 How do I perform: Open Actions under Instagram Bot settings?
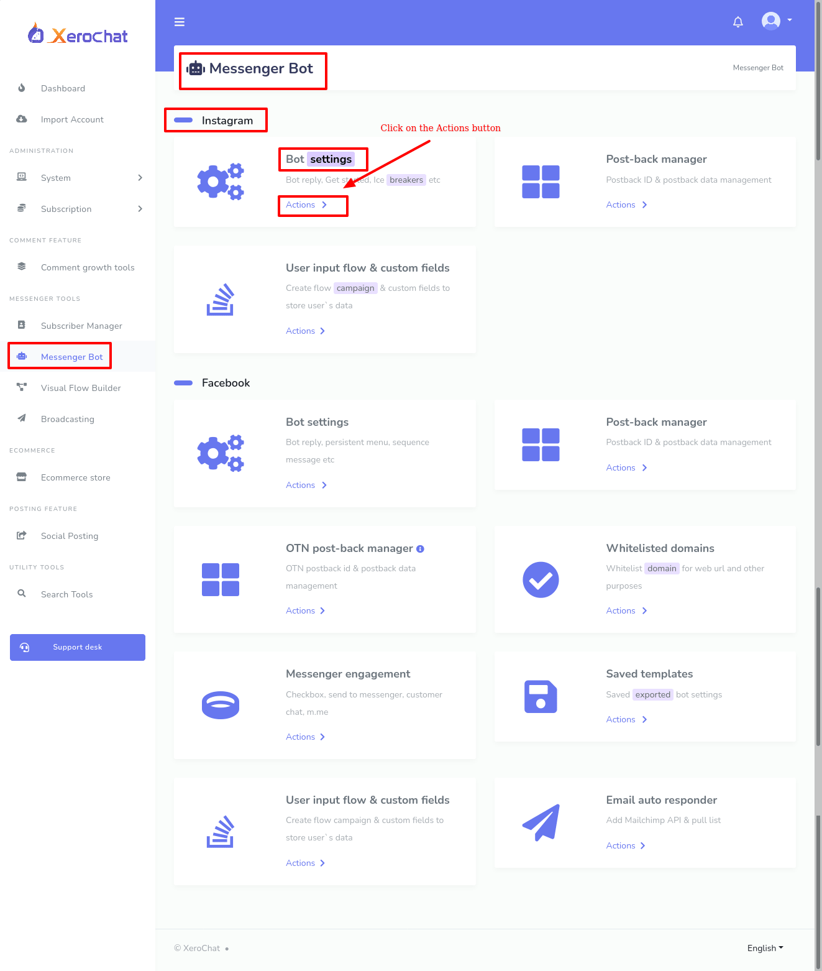pyautogui.click(x=306, y=205)
